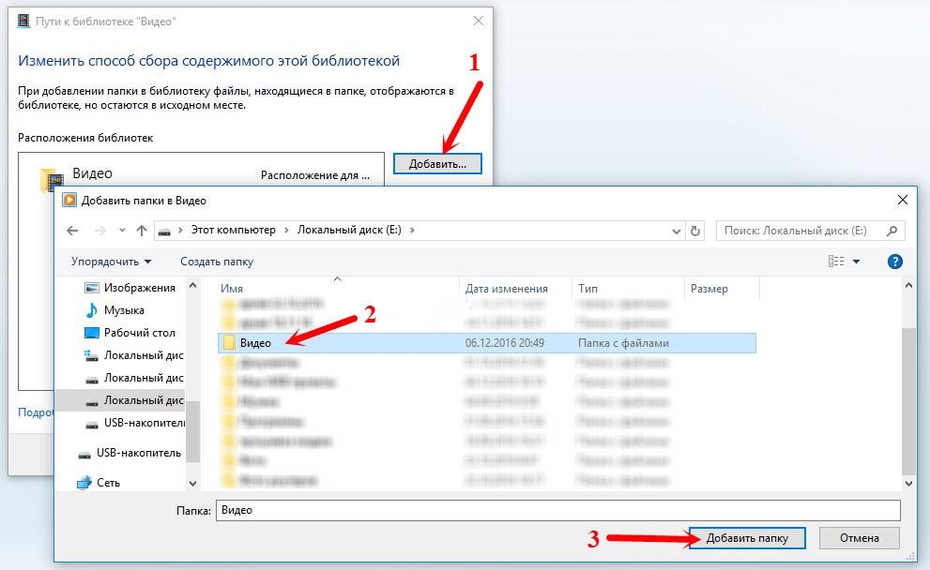Screen dimensions: 930x570
Task: Go back with the left arrow icon
Action: coord(72,231)
